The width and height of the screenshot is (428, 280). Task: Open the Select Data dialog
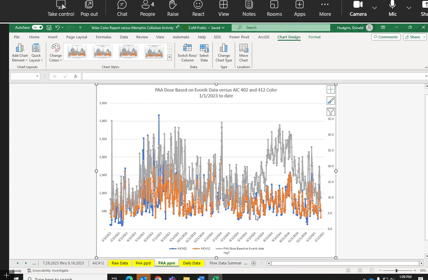(x=204, y=49)
